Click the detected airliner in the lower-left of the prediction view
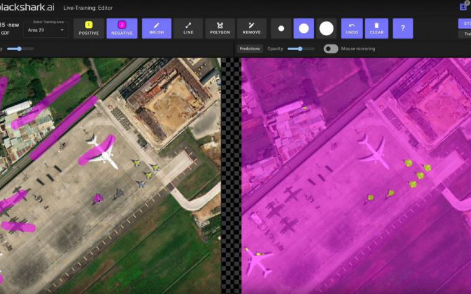 tap(258, 262)
